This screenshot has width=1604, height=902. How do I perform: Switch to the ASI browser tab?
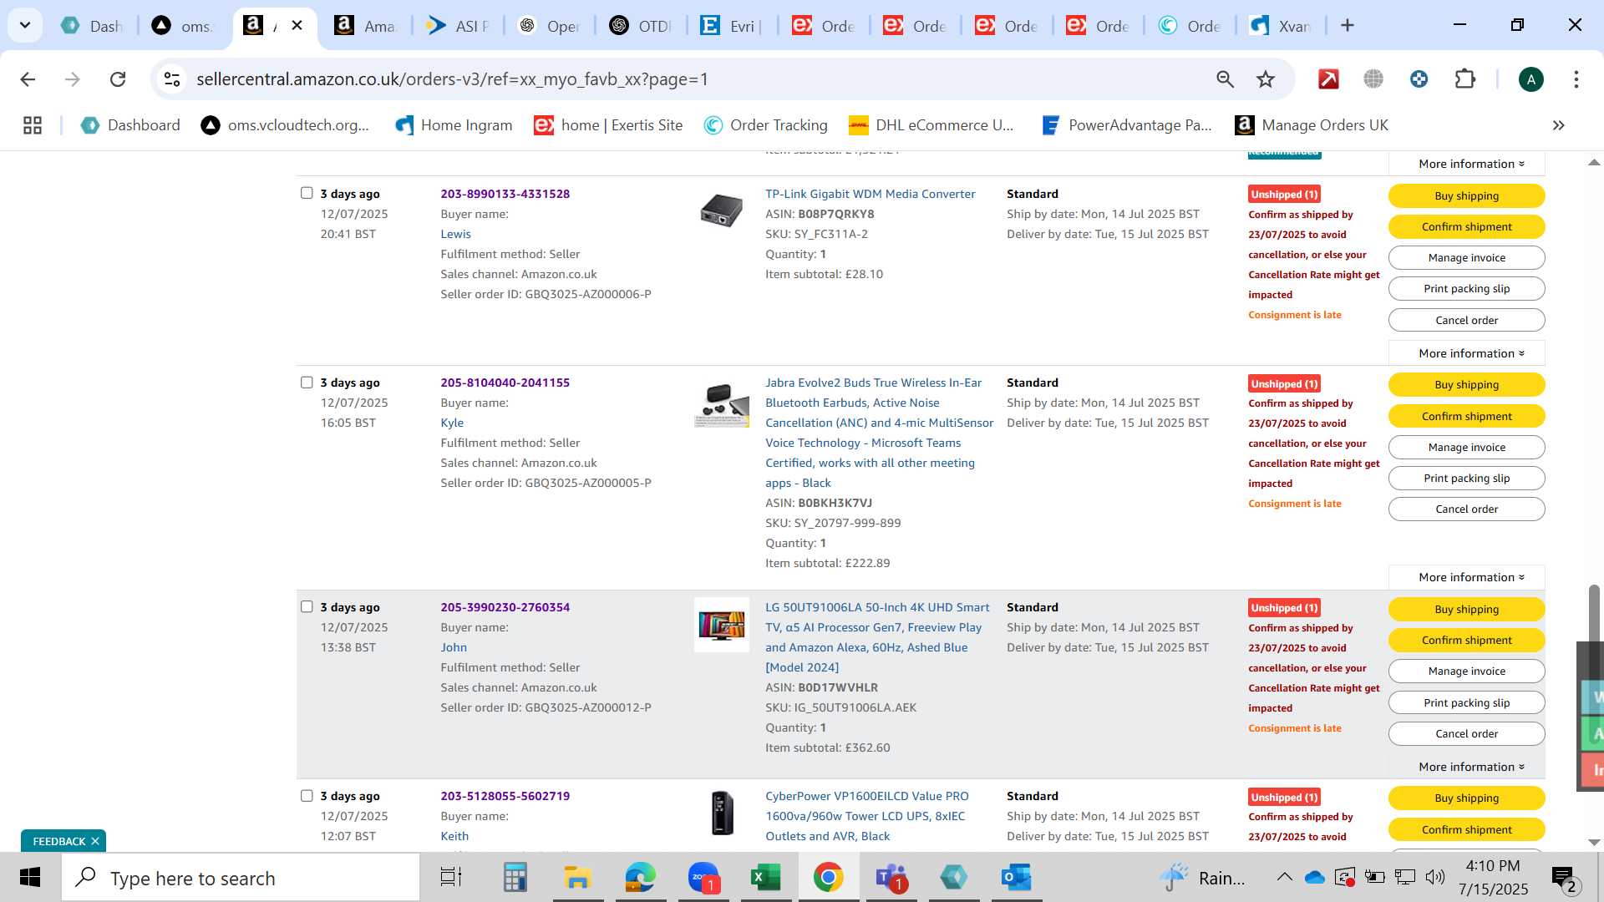(x=458, y=26)
